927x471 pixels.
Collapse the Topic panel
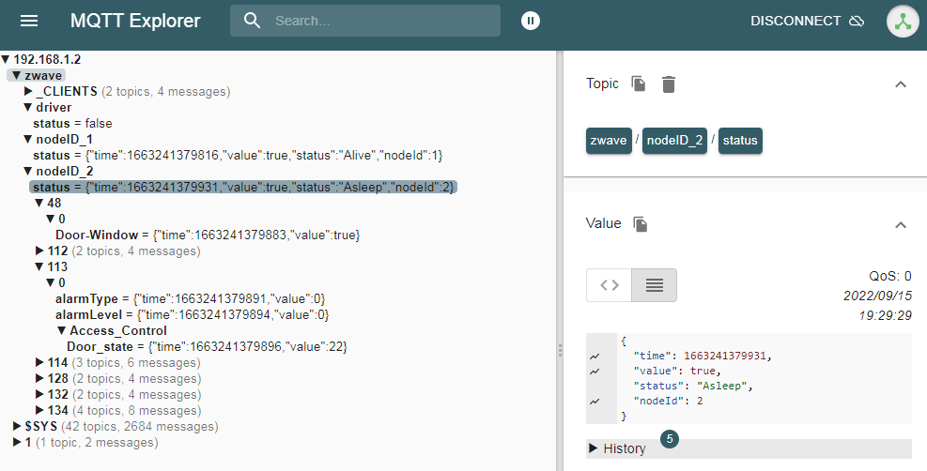tap(901, 84)
